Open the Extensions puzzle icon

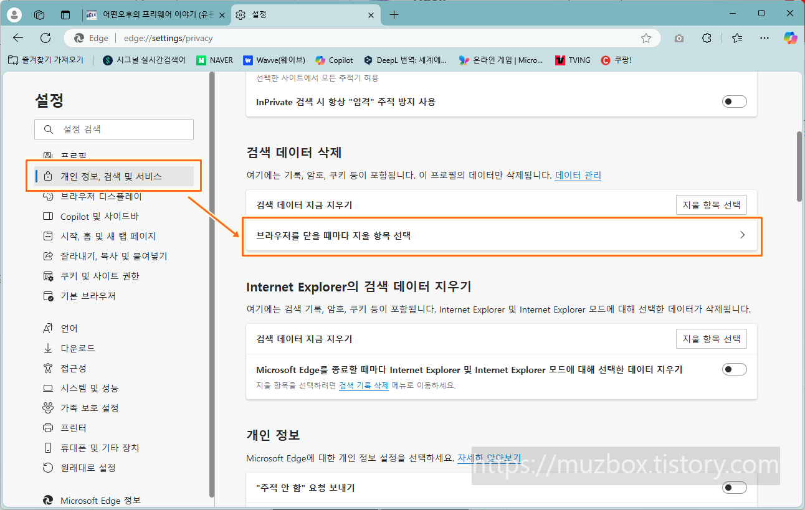tap(707, 38)
